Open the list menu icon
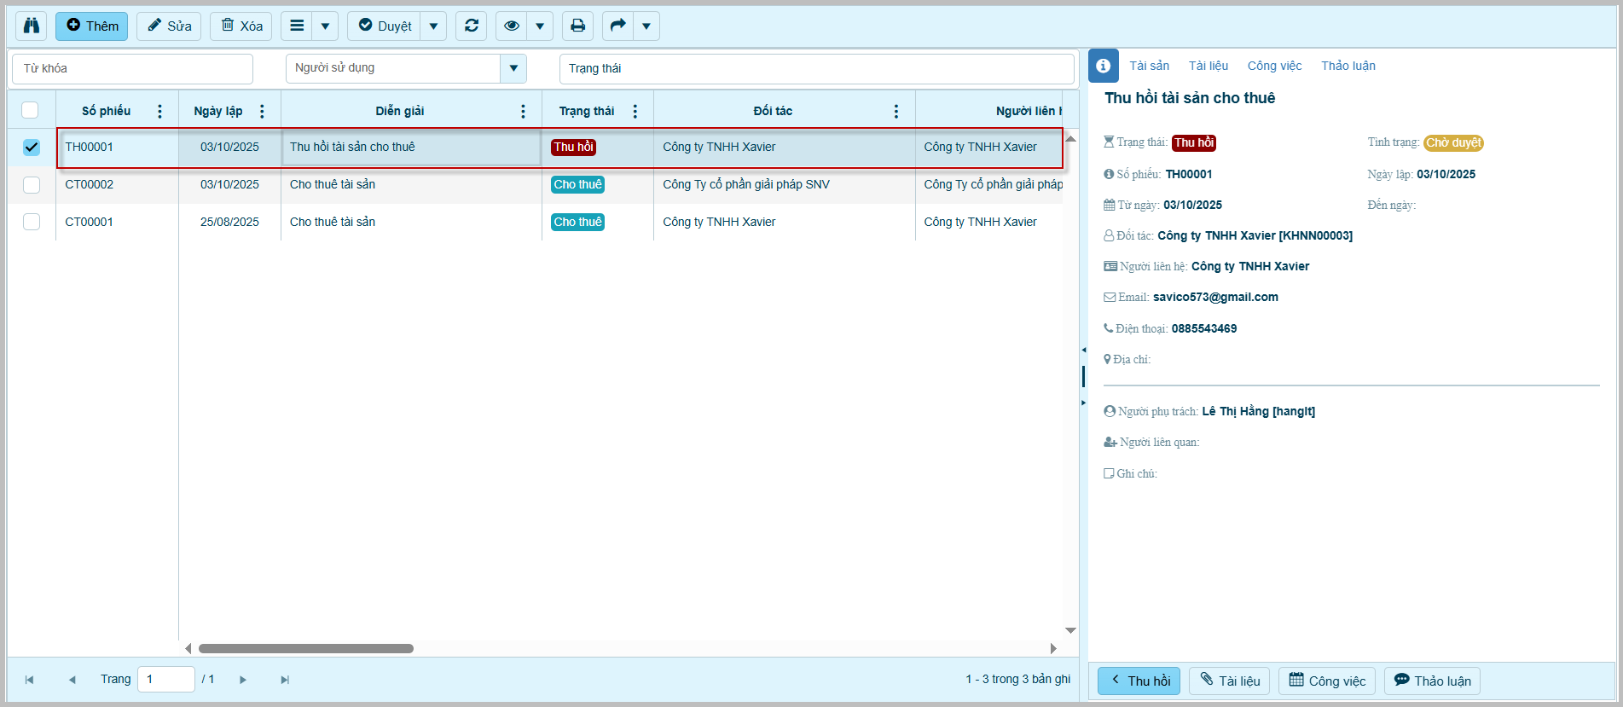The image size is (1623, 707). 297,26
